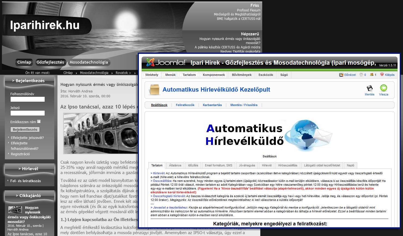Toggle the Emlékezzen rám checkbox

(39, 122)
